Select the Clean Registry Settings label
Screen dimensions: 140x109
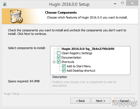[x=77, y=53]
